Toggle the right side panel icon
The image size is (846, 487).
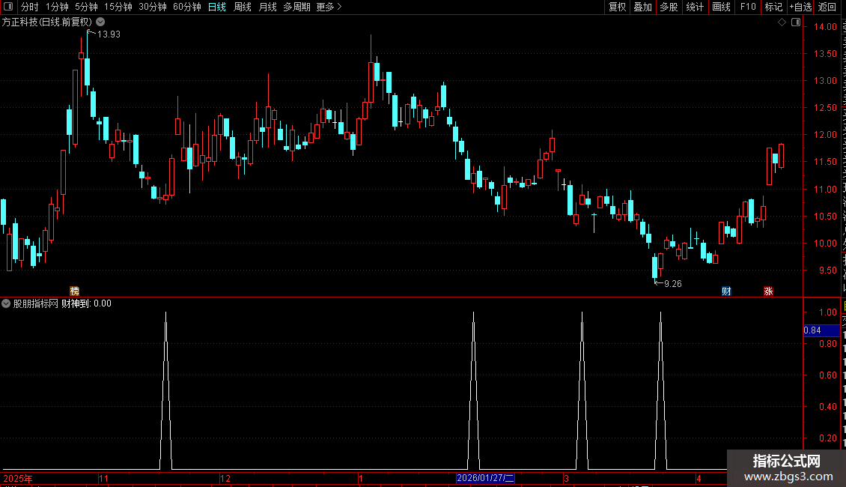coord(796,22)
